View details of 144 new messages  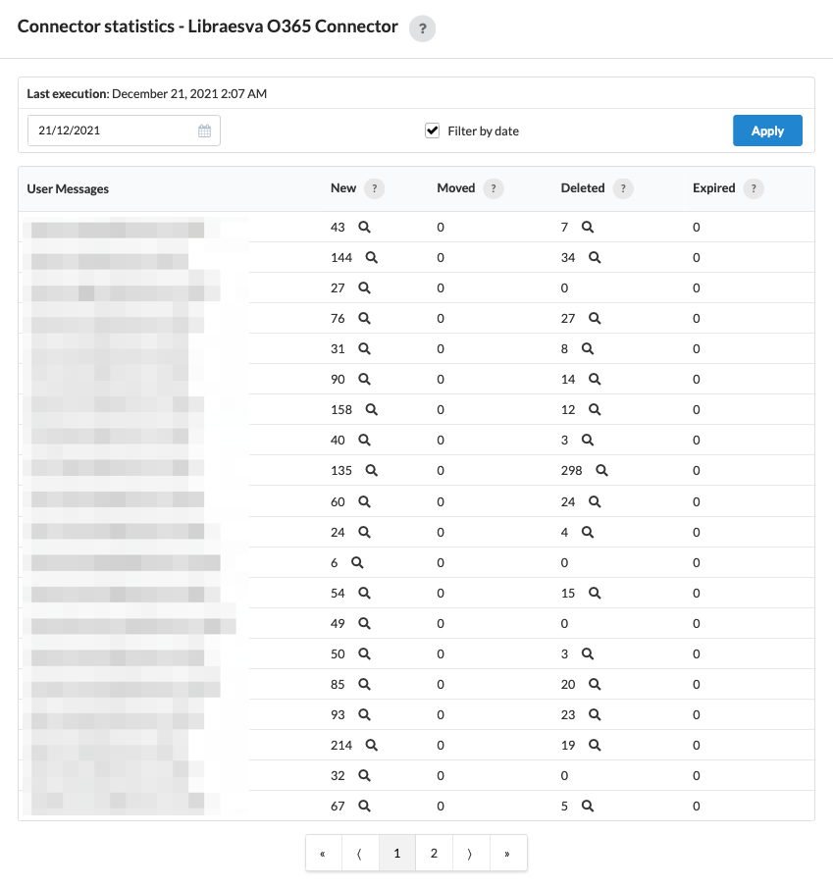tap(372, 258)
